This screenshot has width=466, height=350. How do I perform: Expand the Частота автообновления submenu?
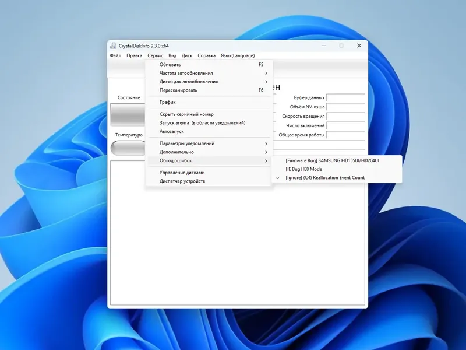click(x=209, y=73)
